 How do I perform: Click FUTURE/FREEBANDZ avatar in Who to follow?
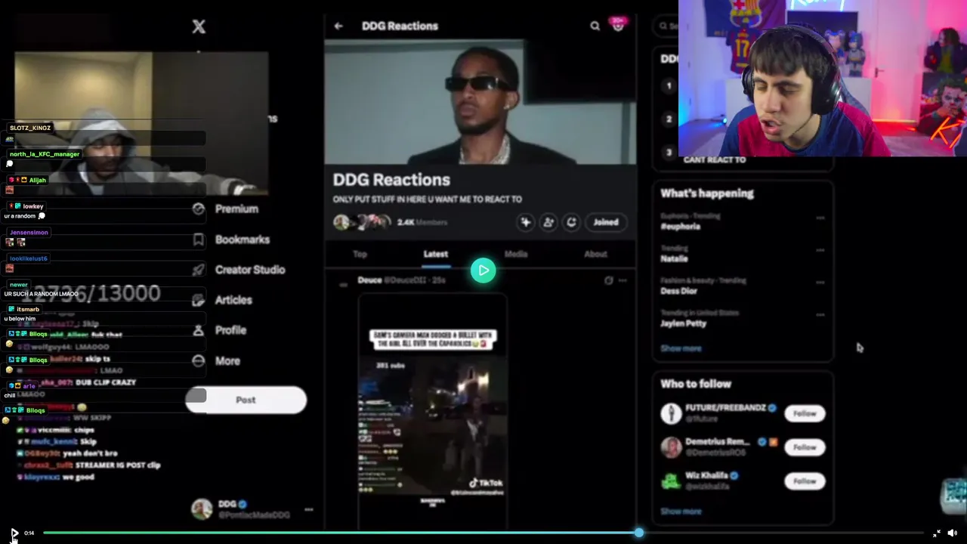point(671,413)
